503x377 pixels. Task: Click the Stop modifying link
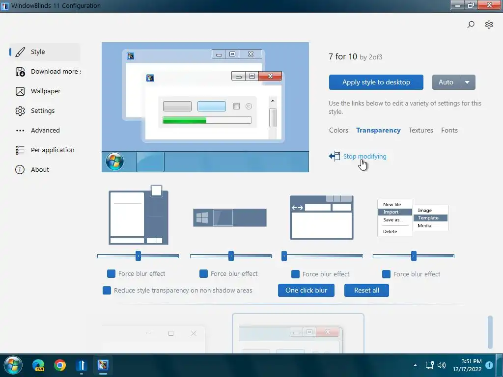365,157
